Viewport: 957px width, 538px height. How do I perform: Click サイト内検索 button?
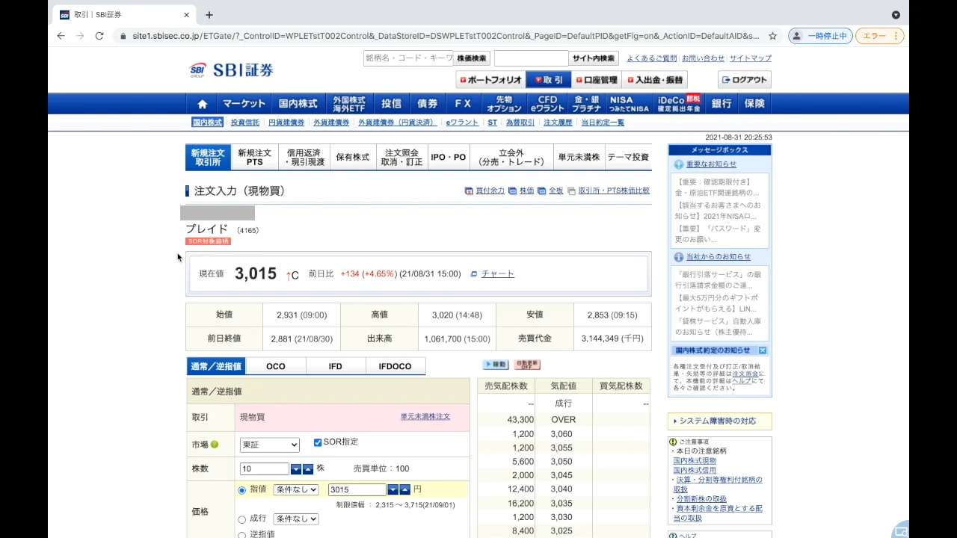[594, 58]
